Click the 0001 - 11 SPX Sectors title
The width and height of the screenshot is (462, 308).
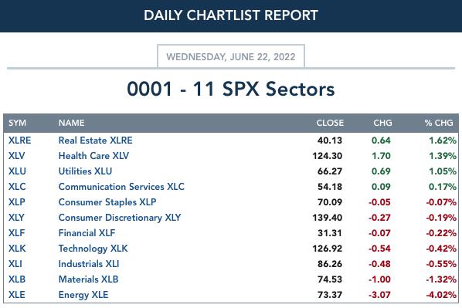pyautogui.click(x=231, y=89)
